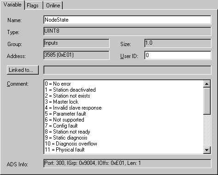Image resolution: width=218 pixels, height=175 pixels.
Task: Click the Group label
Action: 15,44
